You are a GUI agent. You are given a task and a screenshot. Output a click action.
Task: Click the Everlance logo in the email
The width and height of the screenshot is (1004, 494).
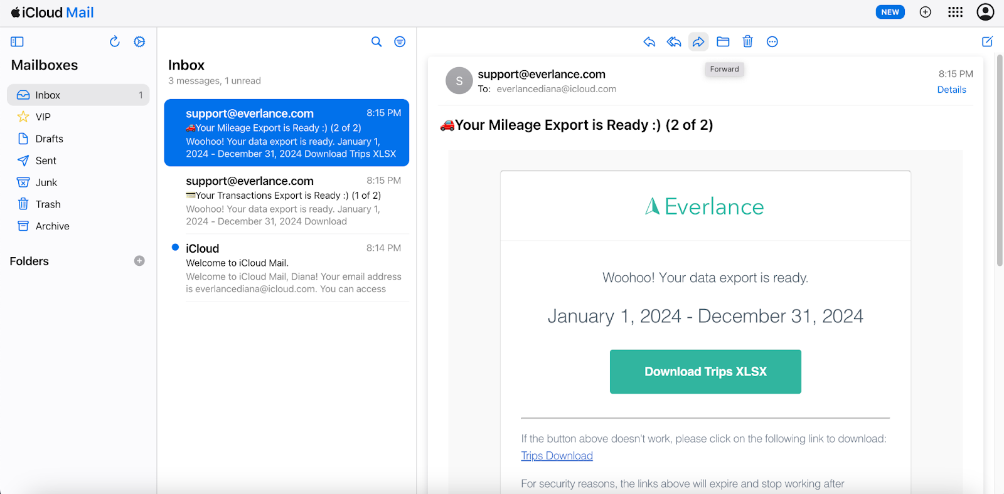point(705,206)
